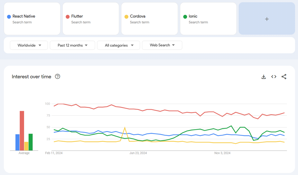This screenshot has width=298, height=175.
Task: Click the yellow Cordova average bar
Action: (26, 146)
